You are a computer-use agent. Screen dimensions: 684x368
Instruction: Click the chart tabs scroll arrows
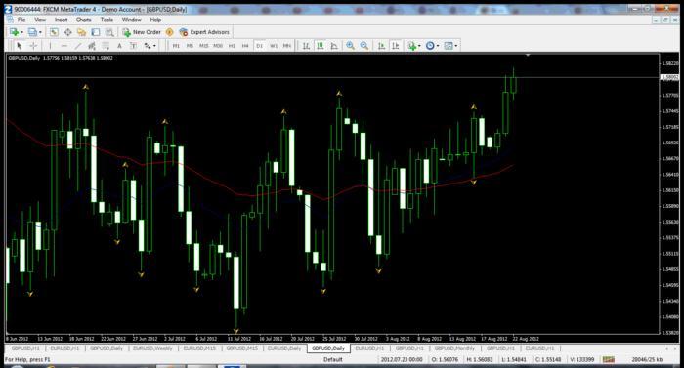click(671, 348)
